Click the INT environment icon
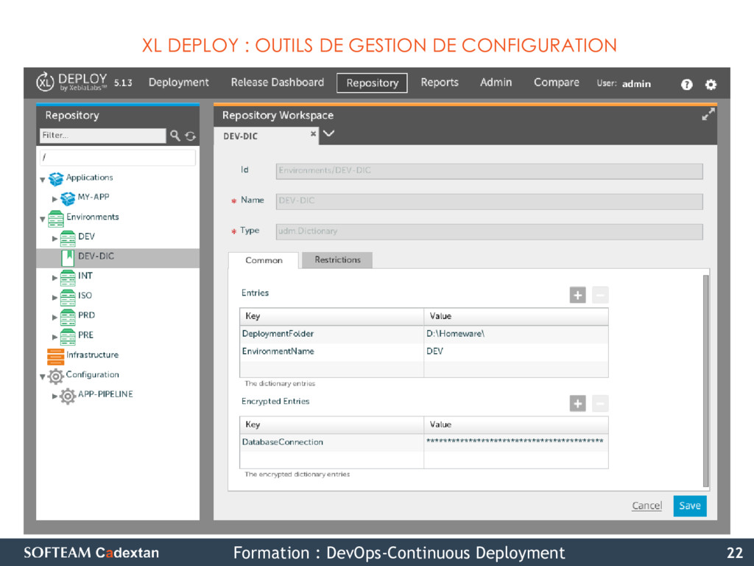Image resolution: width=754 pixels, height=566 pixels. (68, 278)
